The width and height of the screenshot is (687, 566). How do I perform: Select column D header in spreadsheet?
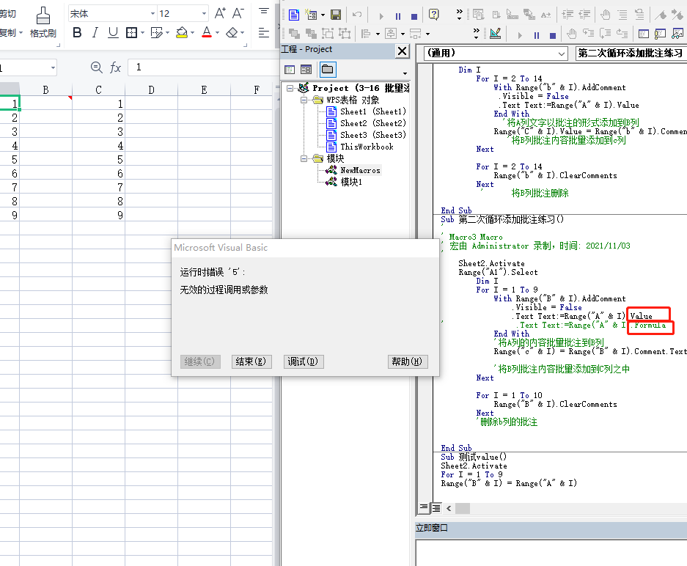(151, 89)
